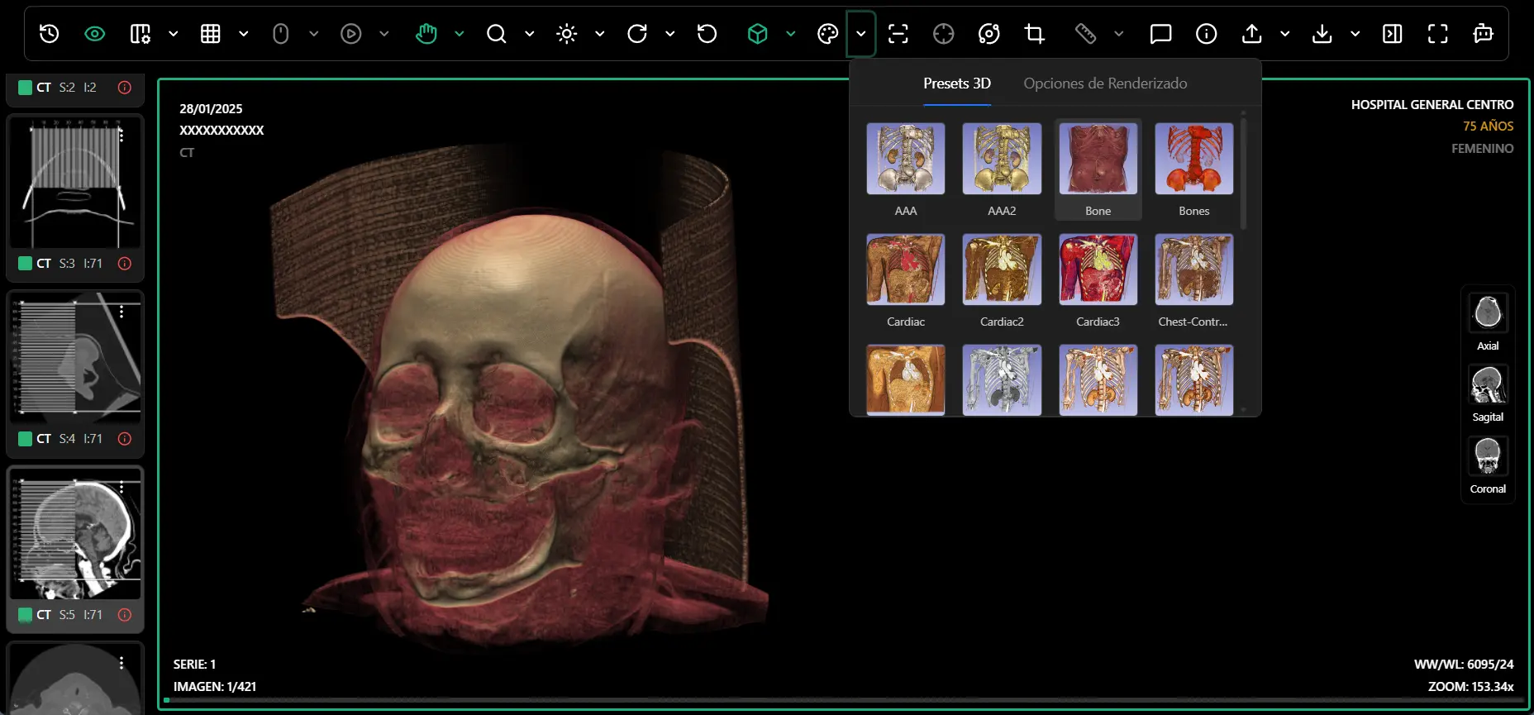Select the hand pan tool
The width and height of the screenshot is (1534, 715).
click(x=426, y=34)
